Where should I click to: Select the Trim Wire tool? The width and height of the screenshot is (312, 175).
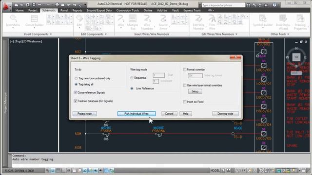[212, 22]
